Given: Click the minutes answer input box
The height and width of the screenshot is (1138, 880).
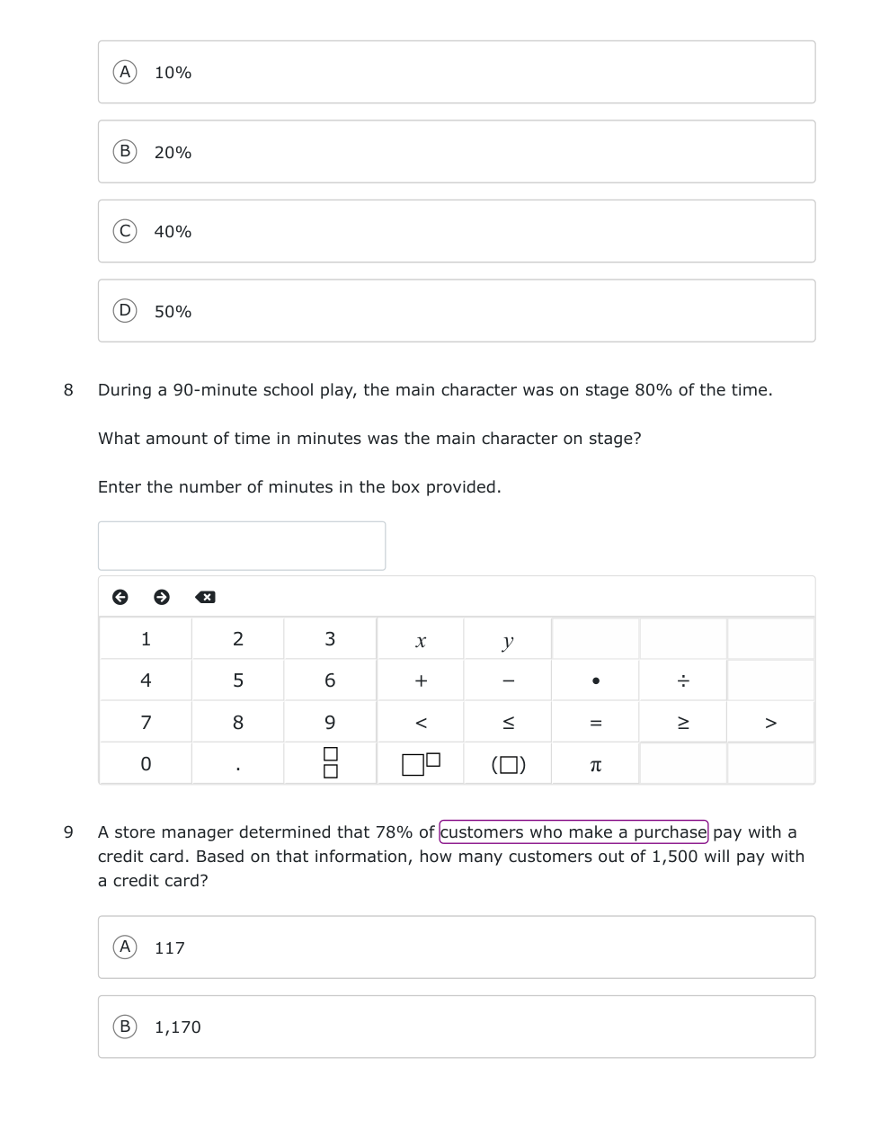Looking at the screenshot, I should (x=242, y=546).
